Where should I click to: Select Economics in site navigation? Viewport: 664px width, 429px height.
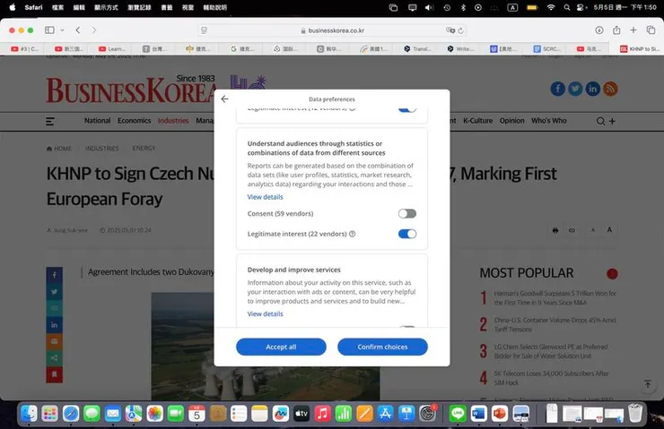coord(135,120)
